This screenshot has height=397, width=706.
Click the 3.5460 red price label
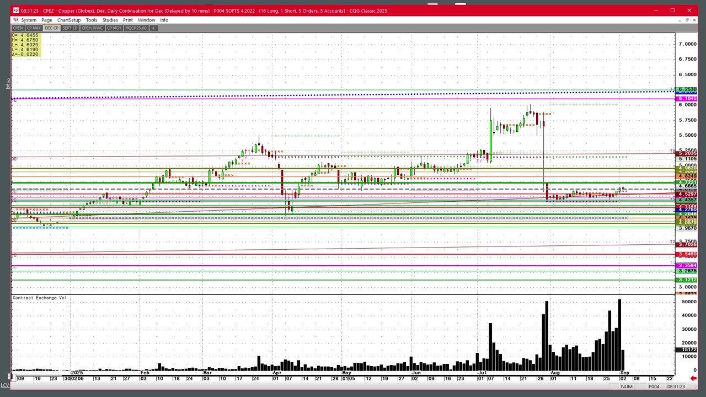pyautogui.click(x=687, y=254)
